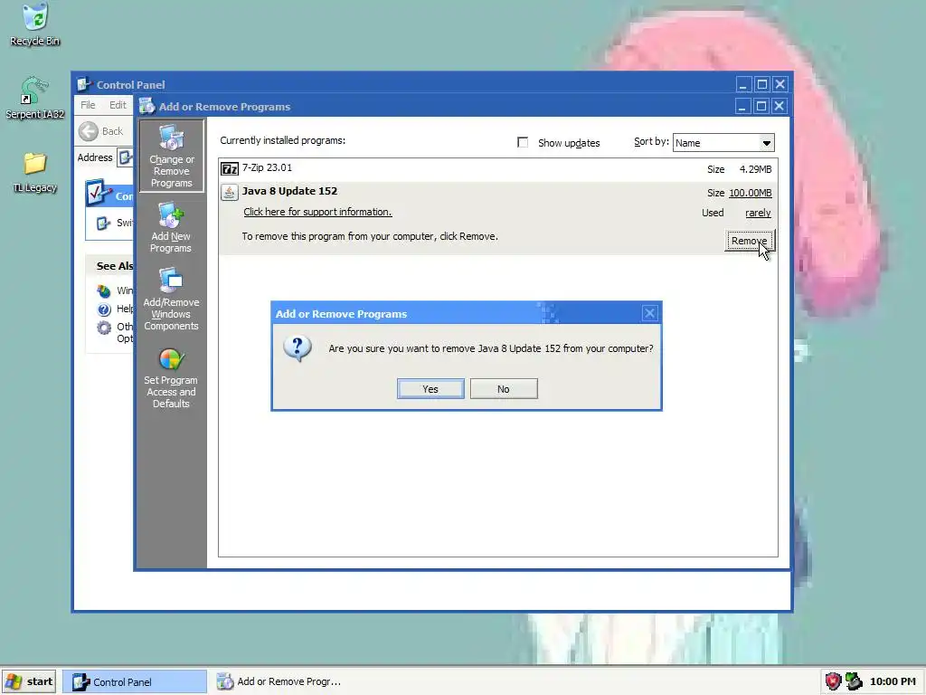Click the Help icon under See Also
The height and width of the screenshot is (695, 926).
pyautogui.click(x=104, y=309)
